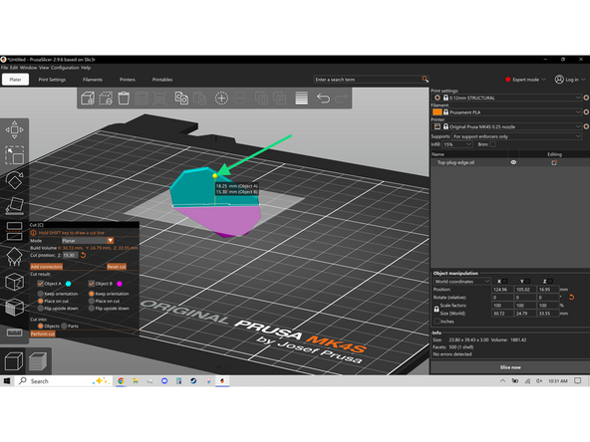Open printer settings gear on the right
This screenshot has width=590, height=442.
coord(586,126)
